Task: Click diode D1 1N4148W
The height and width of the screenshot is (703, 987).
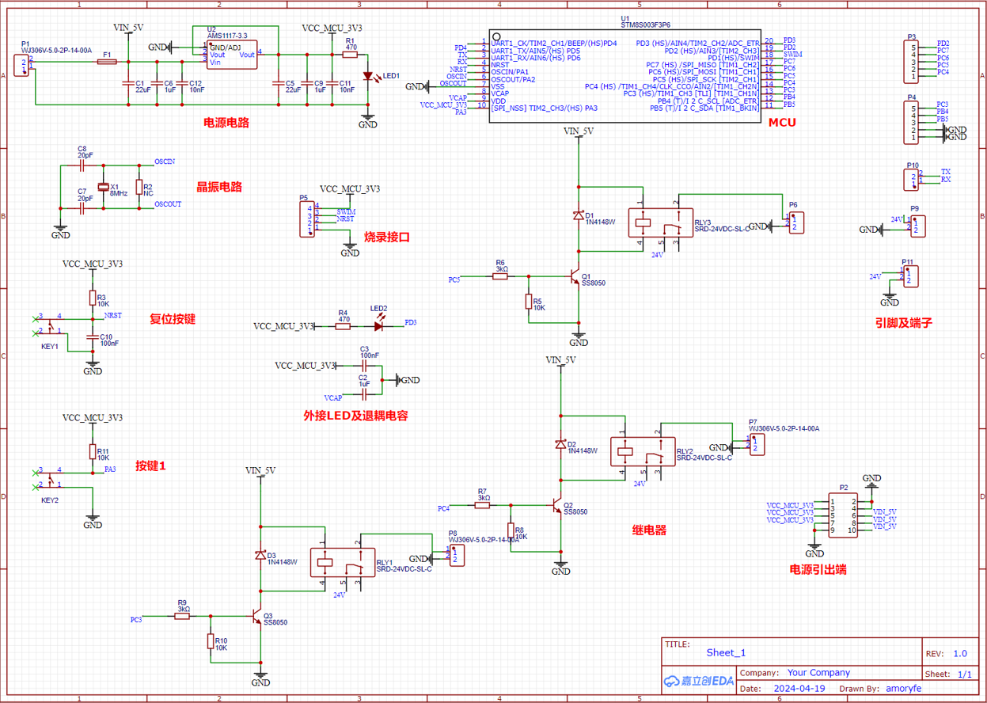Action: click(579, 216)
